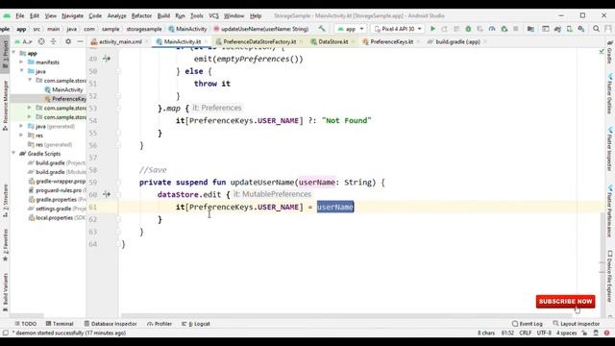
Task: Collapse the java folder
Action: click(21, 71)
